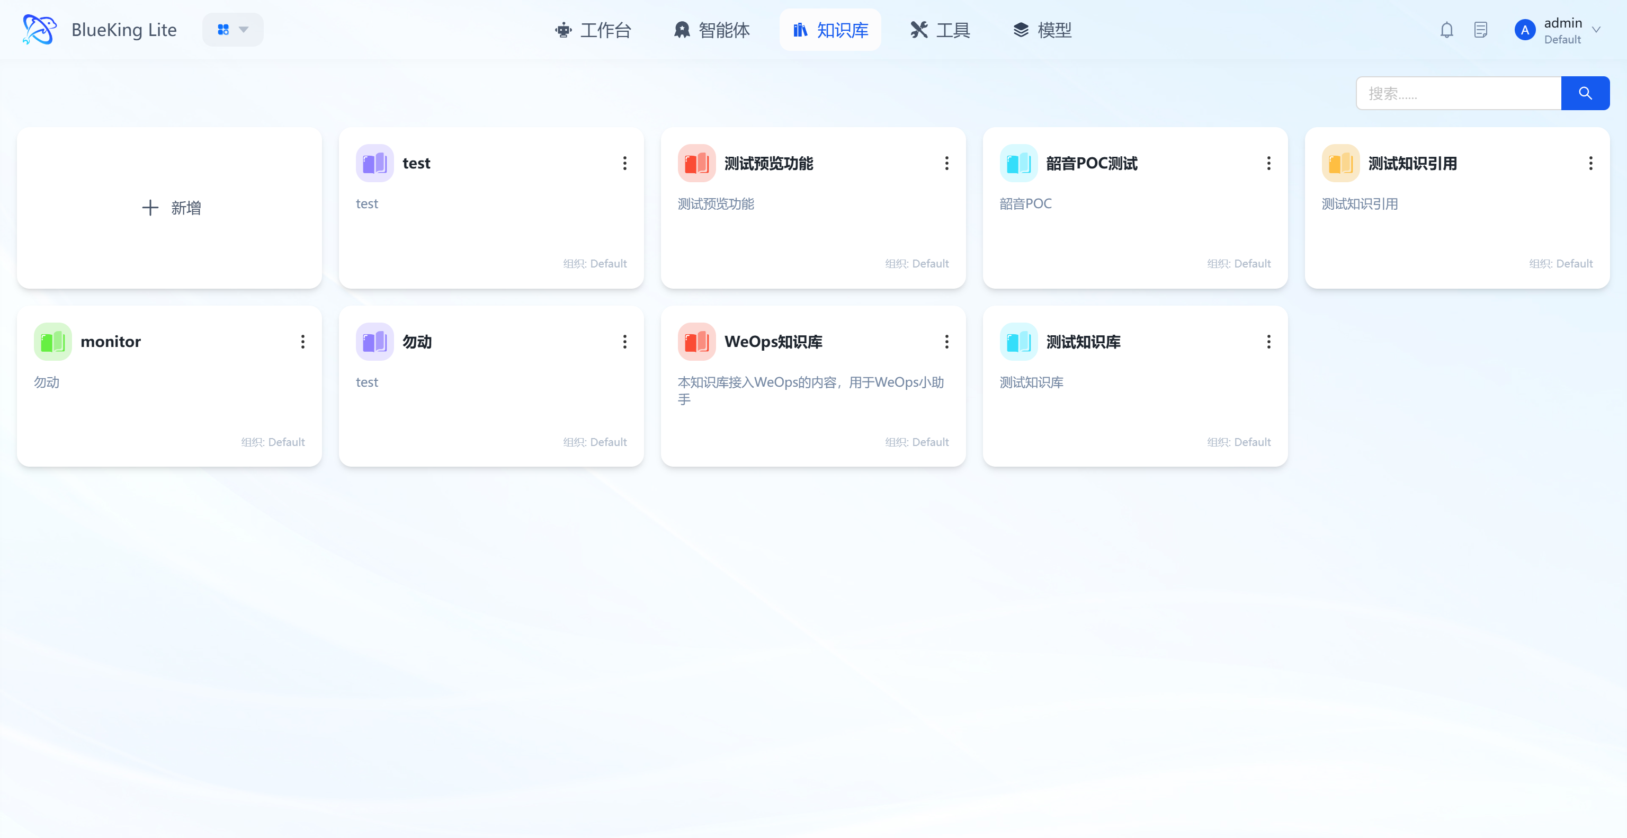Open the 勿动 knowledge base title
Image resolution: width=1627 pixels, height=838 pixels.
(417, 342)
